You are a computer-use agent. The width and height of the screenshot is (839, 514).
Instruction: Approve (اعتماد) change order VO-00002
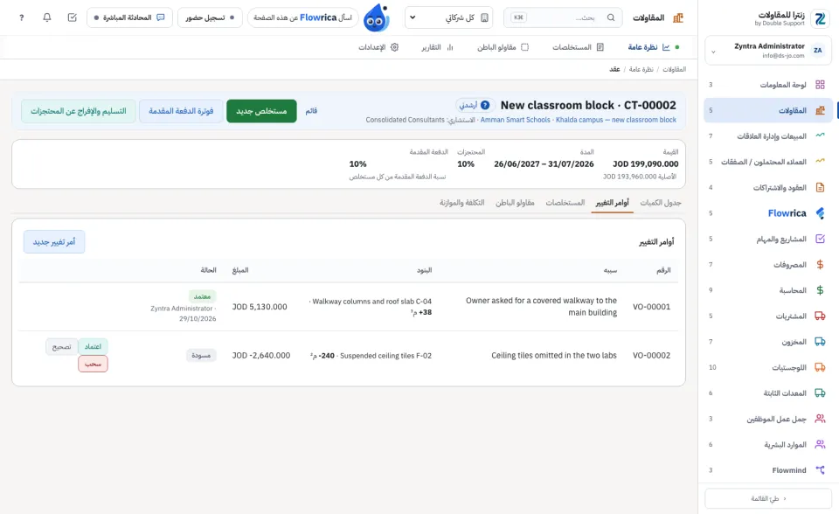point(93,346)
